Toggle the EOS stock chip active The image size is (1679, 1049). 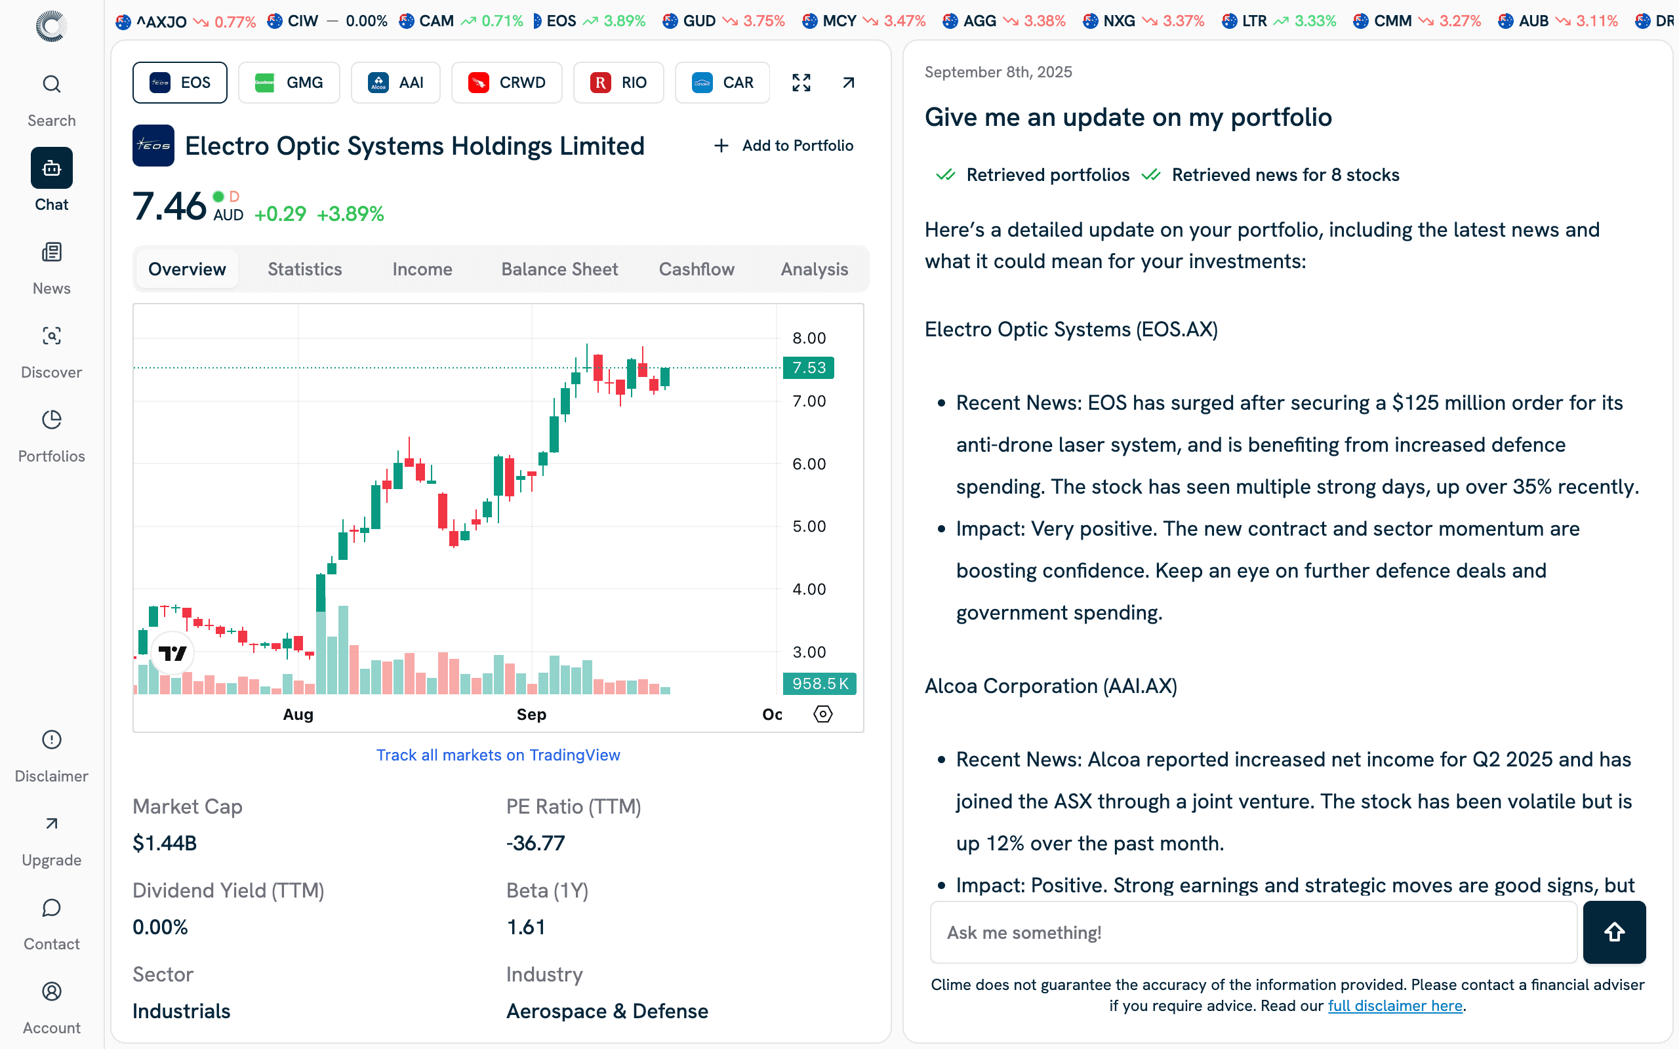coord(180,82)
